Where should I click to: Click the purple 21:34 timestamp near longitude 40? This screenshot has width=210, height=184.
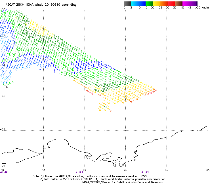point(145,172)
